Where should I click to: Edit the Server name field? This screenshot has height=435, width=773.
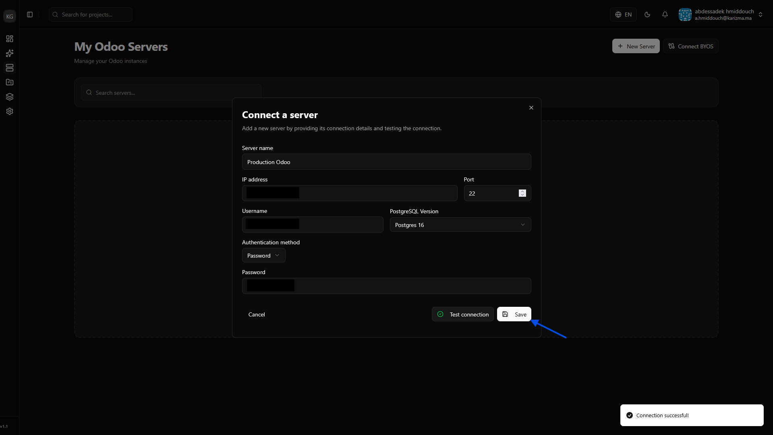click(387, 162)
